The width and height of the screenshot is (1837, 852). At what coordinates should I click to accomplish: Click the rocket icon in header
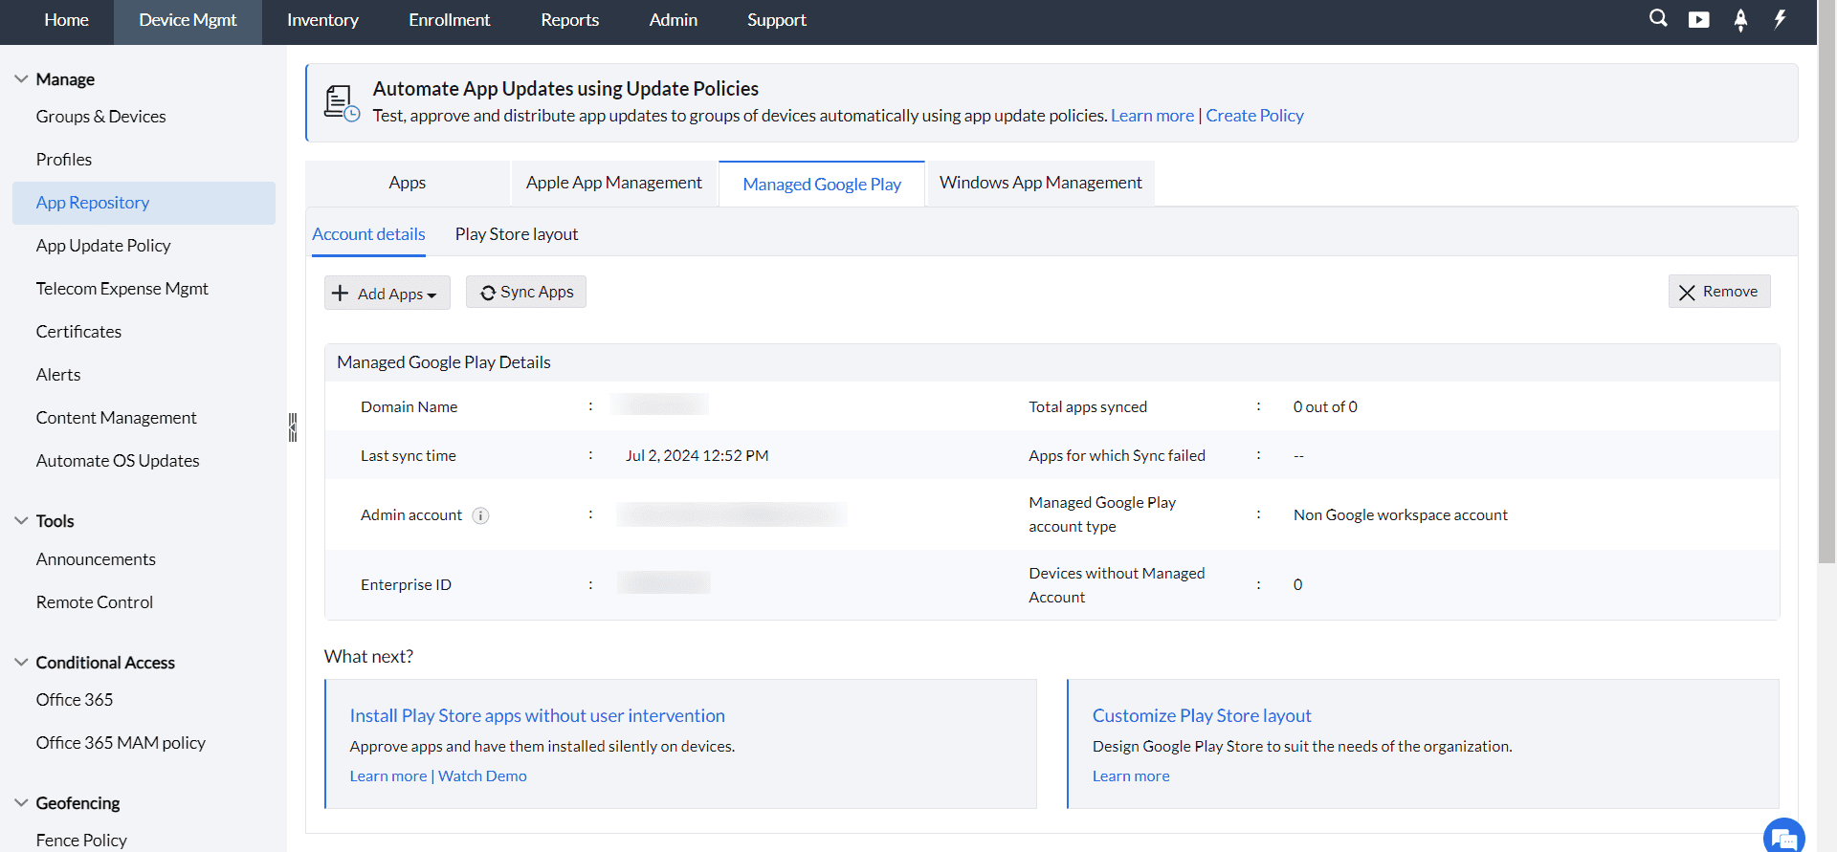(1740, 20)
